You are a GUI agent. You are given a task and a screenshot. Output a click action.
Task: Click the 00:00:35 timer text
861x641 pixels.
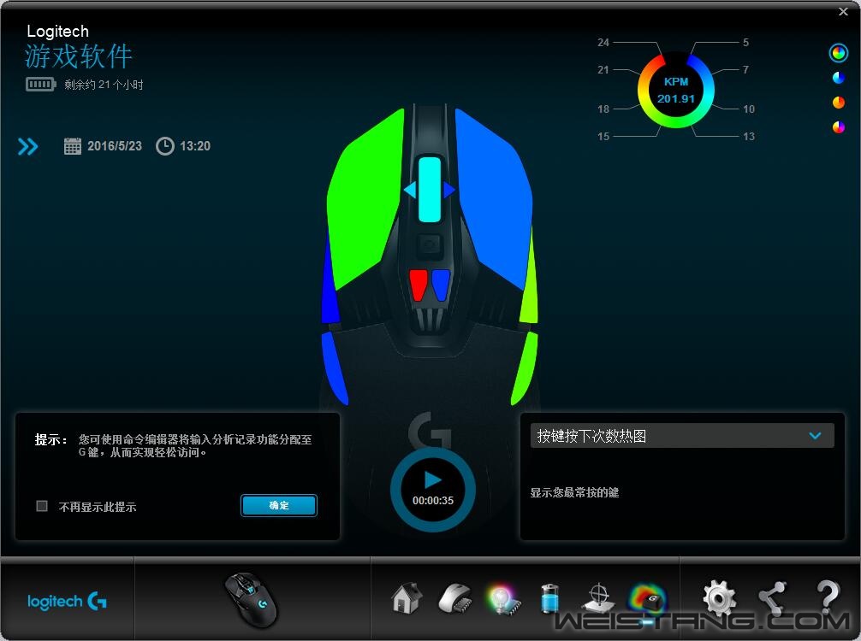[x=433, y=501]
